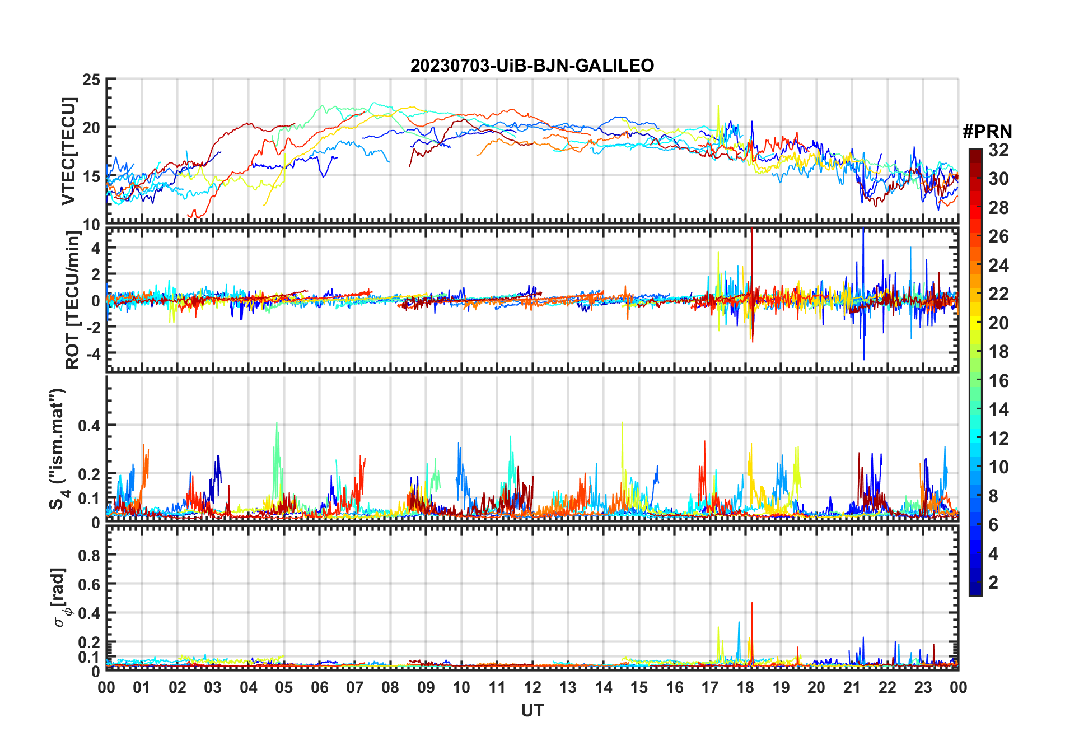Screen dimensions: 1065x745
Task: Click x-axis tick label 05
Action: 284,687
